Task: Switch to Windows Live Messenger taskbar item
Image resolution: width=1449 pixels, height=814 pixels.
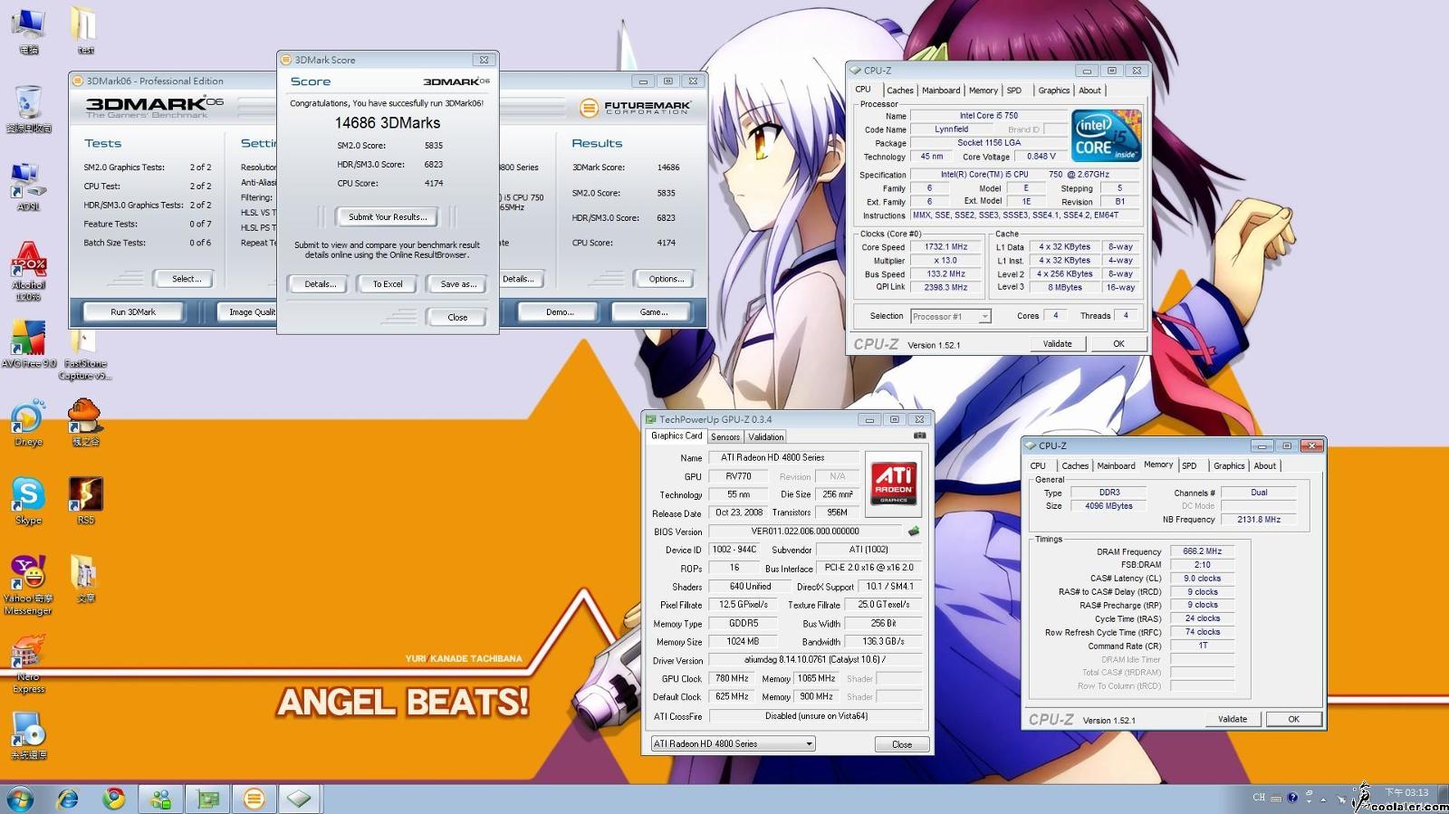Action: click(161, 799)
